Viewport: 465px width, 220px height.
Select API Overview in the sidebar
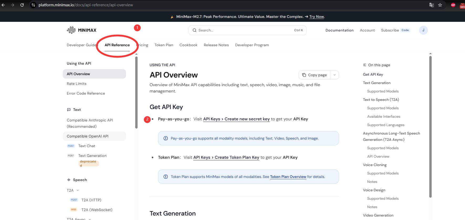[x=94, y=74]
